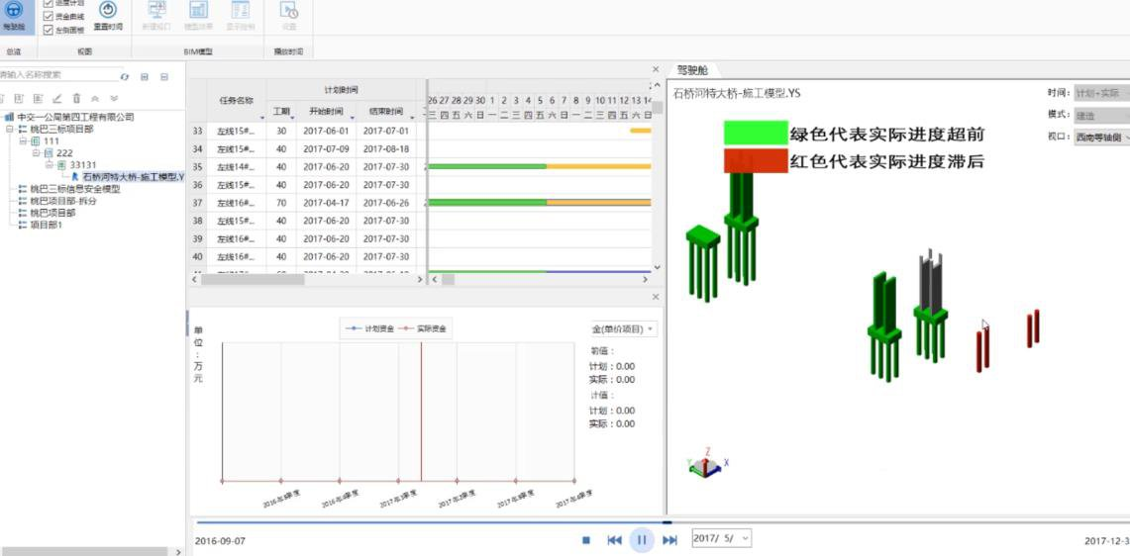Screen dimensions: 1130x556
Task: Click the move-down double chevron icon
Action: coord(114,99)
